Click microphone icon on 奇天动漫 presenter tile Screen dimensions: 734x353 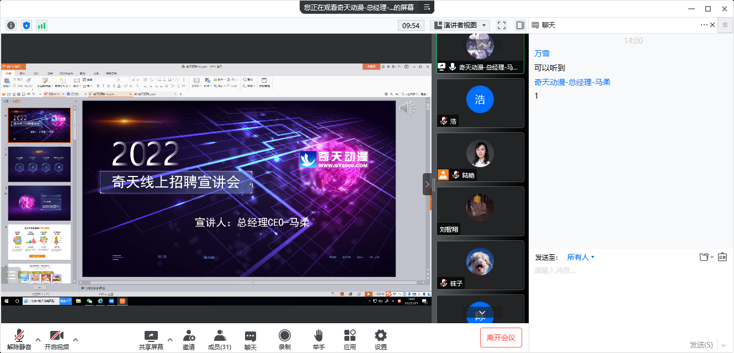(453, 67)
